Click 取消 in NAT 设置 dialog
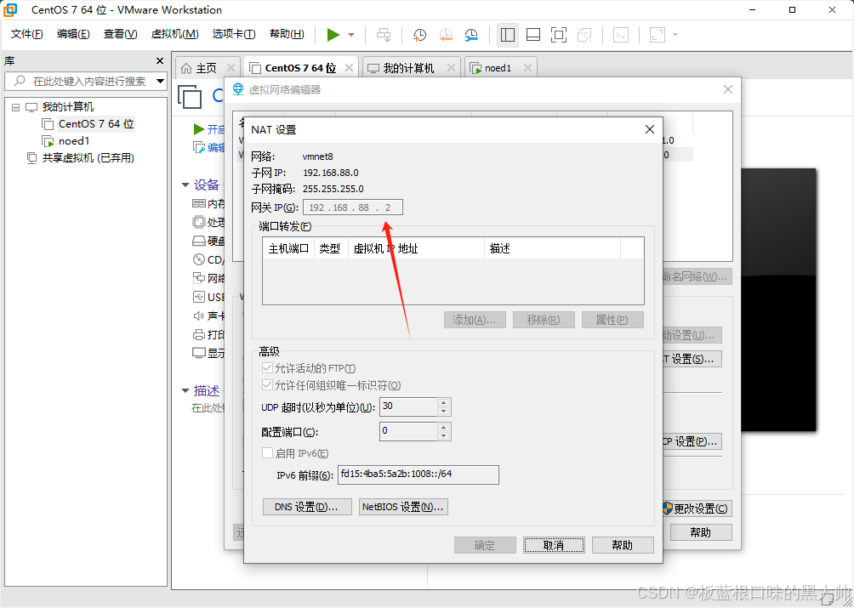Viewport: 854px width, 608px height. (554, 545)
